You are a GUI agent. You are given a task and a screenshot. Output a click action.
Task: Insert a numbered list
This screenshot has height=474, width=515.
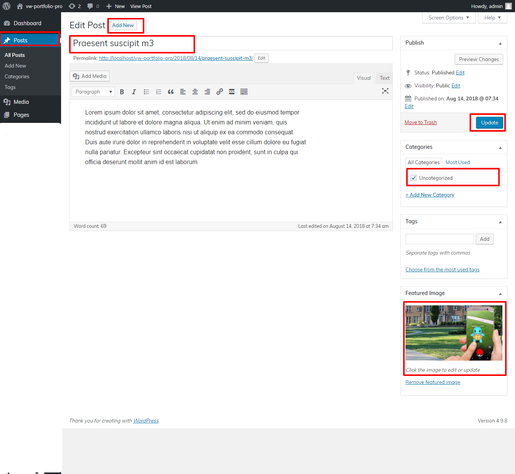coord(158,92)
